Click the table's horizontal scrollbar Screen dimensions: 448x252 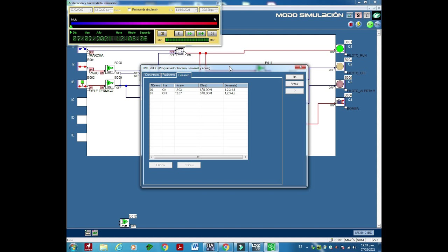(198, 157)
